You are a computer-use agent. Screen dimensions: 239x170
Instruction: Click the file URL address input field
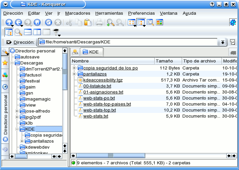pyautogui.click(x=131, y=42)
